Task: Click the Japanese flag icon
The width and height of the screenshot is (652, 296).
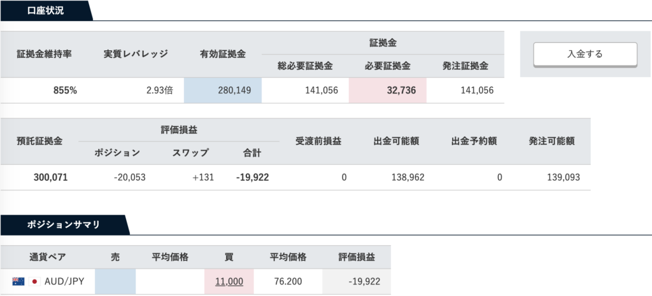Action: click(x=34, y=281)
